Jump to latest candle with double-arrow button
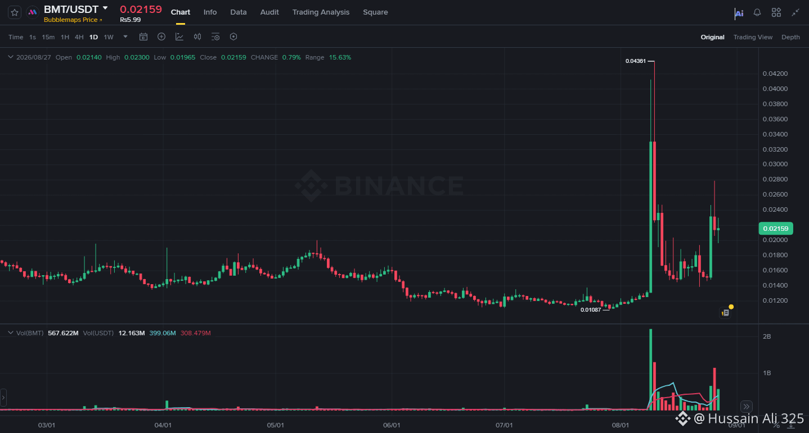Screen dimensions: 809x433 click(746, 407)
